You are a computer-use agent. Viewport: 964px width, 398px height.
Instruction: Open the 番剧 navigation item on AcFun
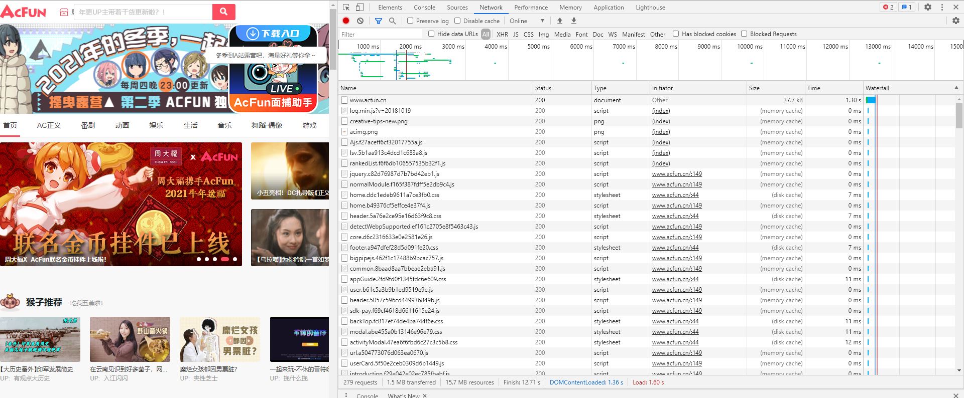pyautogui.click(x=88, y=125)
